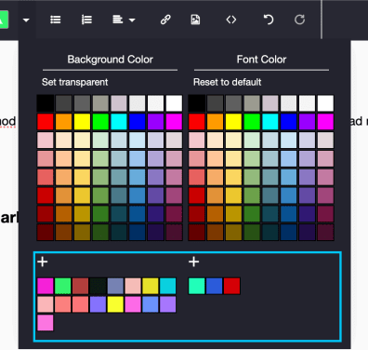The image size is (368, 350).
Task: Click the redo icon
Action: click(299, 20)
